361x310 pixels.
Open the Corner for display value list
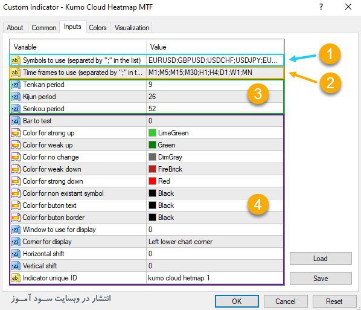click(x=214, y=242)
